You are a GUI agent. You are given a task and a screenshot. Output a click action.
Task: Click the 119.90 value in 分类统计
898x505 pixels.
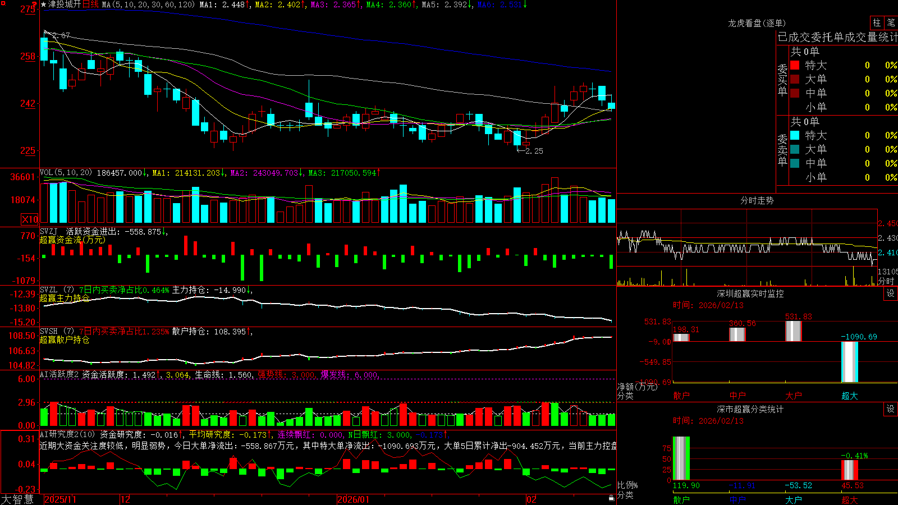(686, 485)
